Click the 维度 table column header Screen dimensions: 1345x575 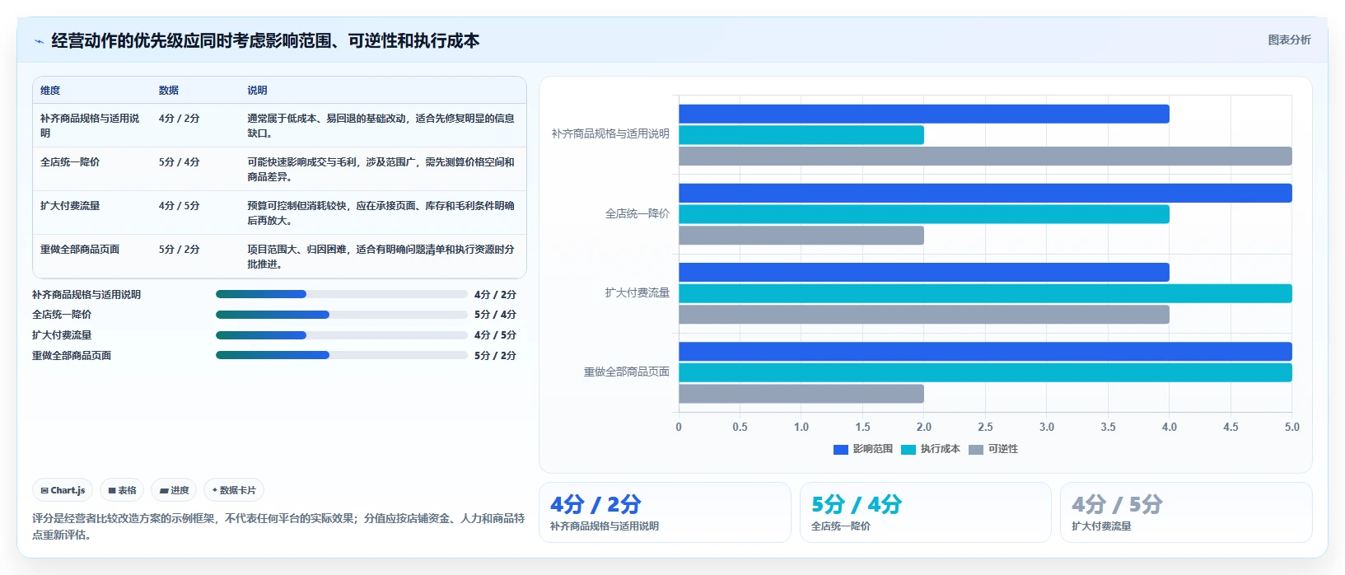point(50,91)
